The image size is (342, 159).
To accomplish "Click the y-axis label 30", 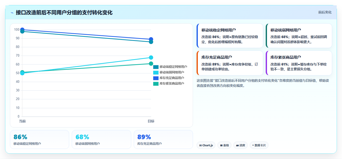I will click(18, 90).
